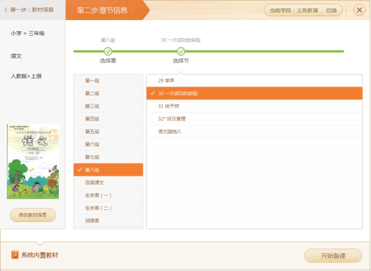Pick 语文园地八 from section list
The image size is (371, 271).
(254, 131)
